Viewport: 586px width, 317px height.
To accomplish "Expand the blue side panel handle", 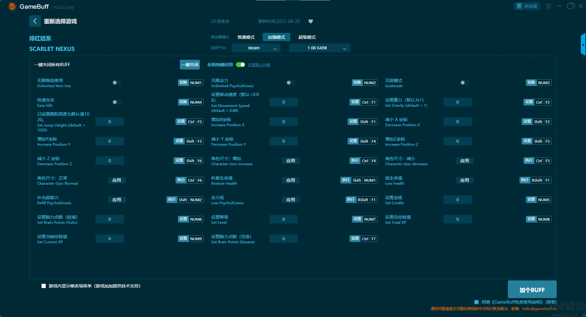I will coord(583,45).
